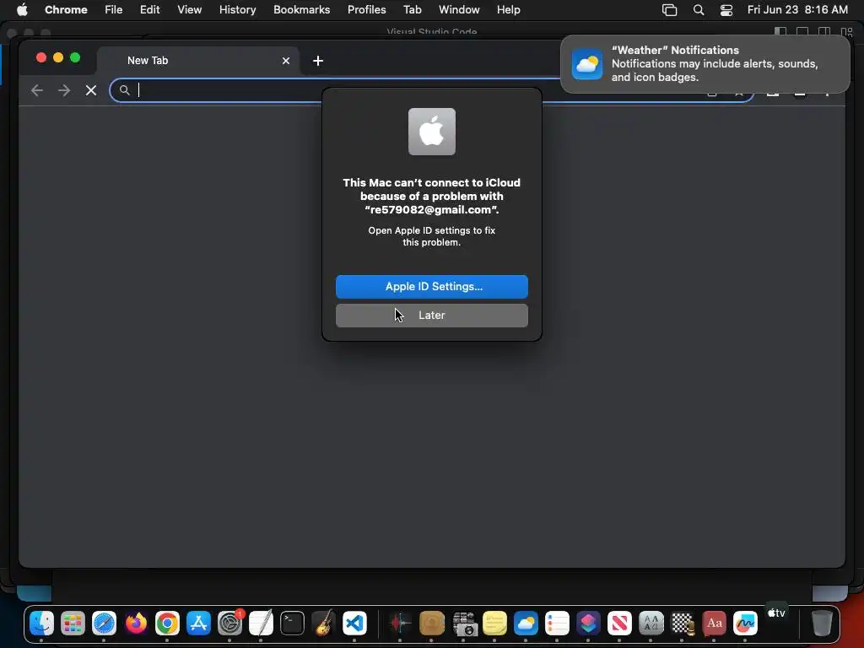The width and height of the screenshot is (864, 648).
Task: Switch to Visual Studio Code via Dock
Action: [355, 624]
